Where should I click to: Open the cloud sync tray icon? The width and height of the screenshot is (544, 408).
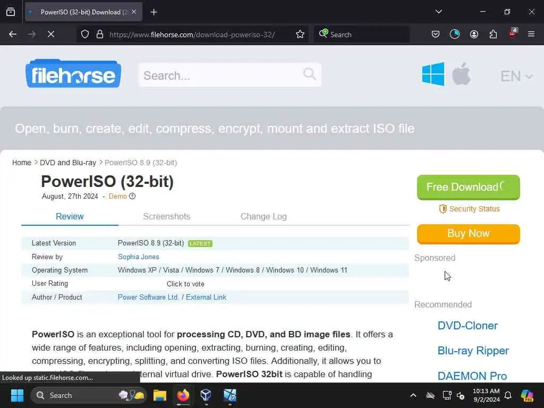[x=430, y=395]
